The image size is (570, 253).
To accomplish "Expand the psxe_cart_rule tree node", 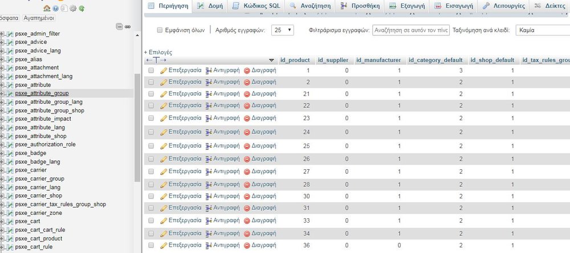I will (2, 247).
